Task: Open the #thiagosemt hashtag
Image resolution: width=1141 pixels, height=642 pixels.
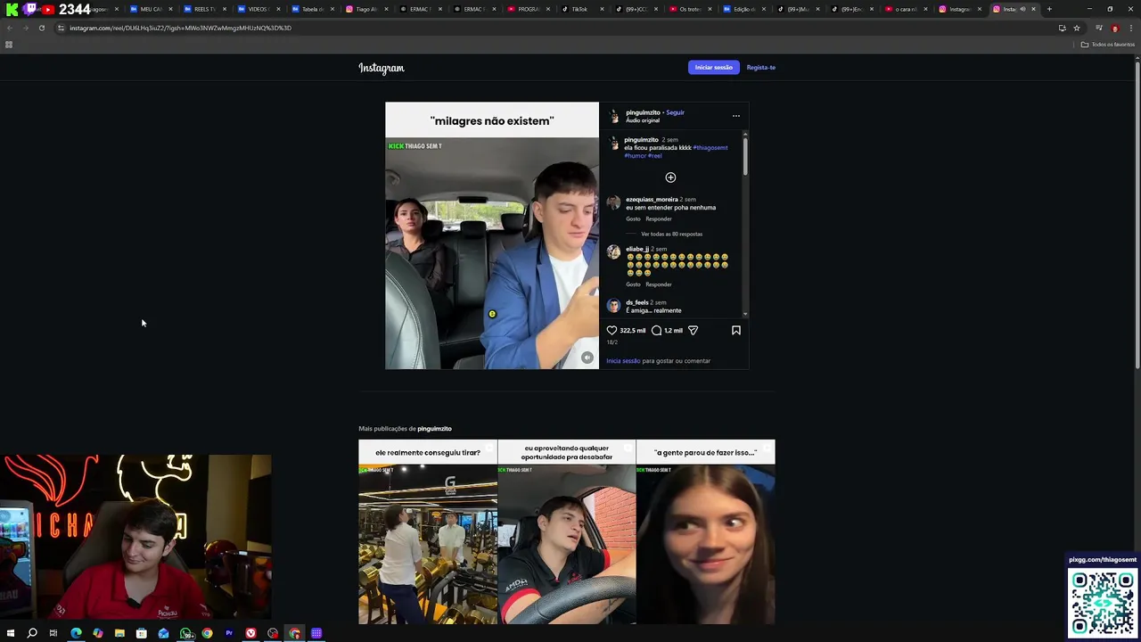Action: [710, 147]
